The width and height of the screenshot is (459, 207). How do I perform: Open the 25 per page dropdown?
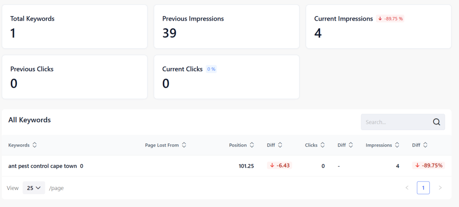click(34, 188)
